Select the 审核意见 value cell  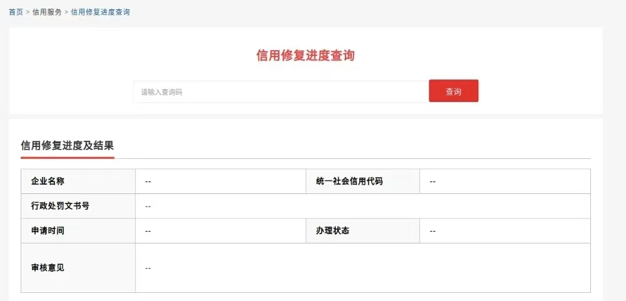coord(362,268)
